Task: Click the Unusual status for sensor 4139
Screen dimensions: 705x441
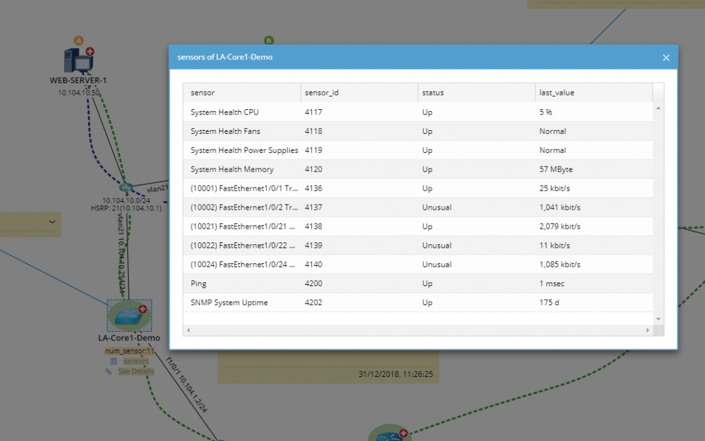Action: pos(437,245)
